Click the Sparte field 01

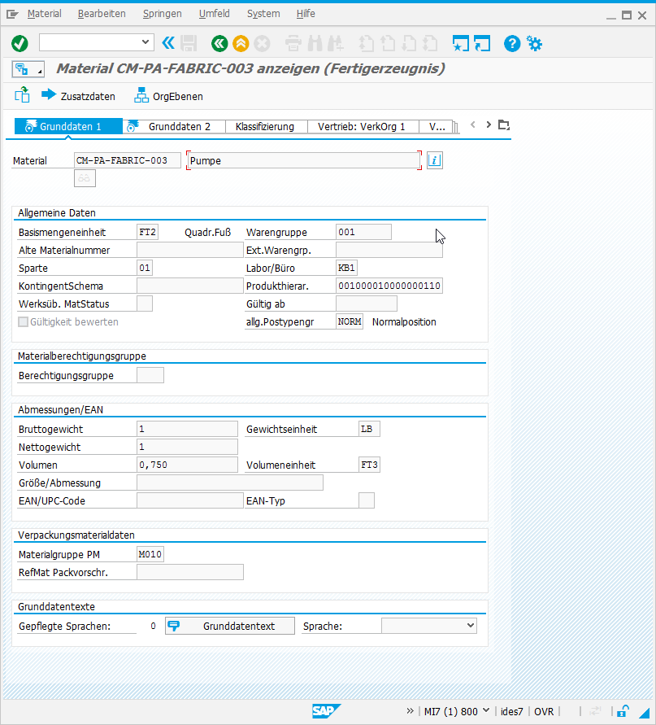pos(145,268)
